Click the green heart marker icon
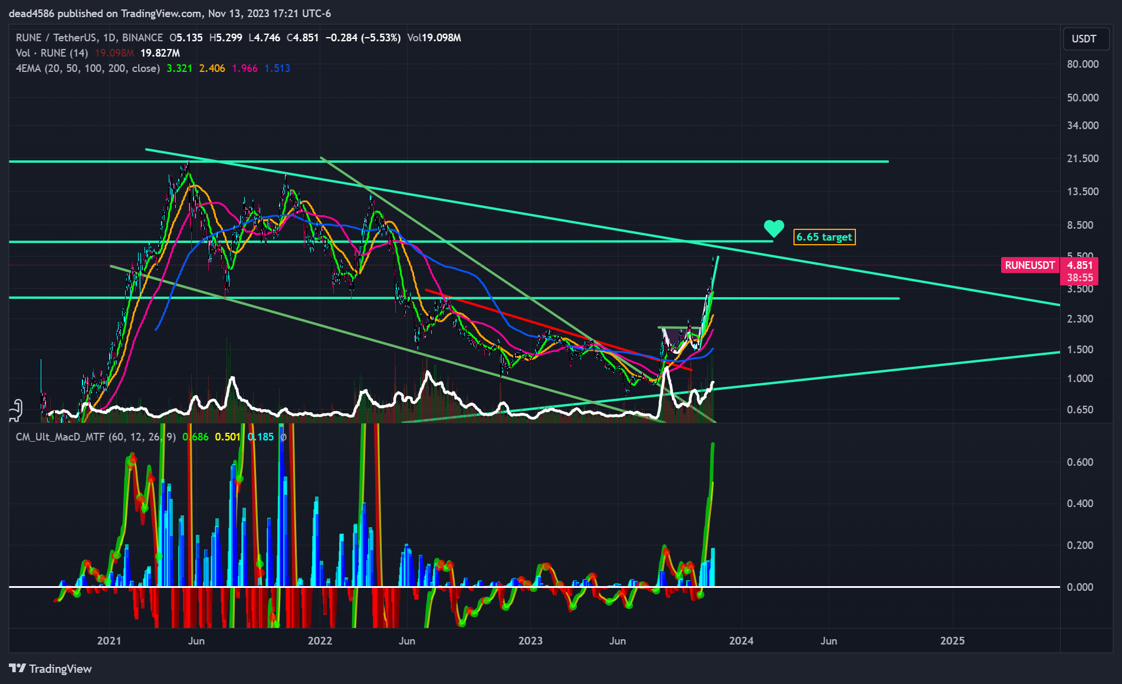The height and width of the screenshot is (684, 1122). [x=773, y=229]
